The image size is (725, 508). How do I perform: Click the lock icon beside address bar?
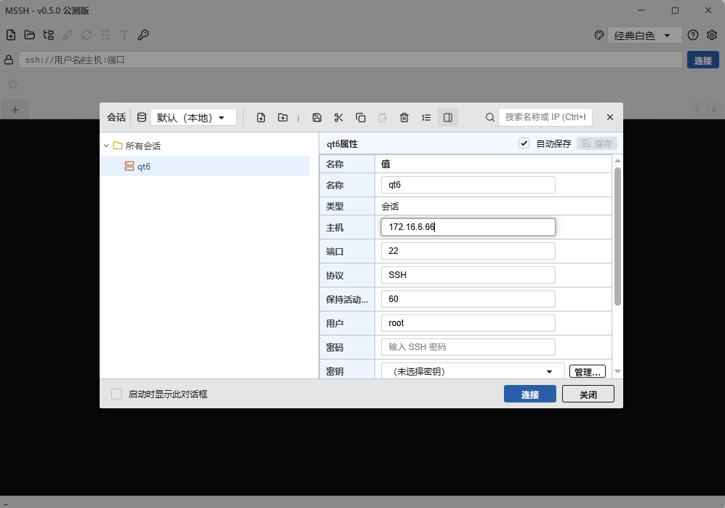(9, 60)
